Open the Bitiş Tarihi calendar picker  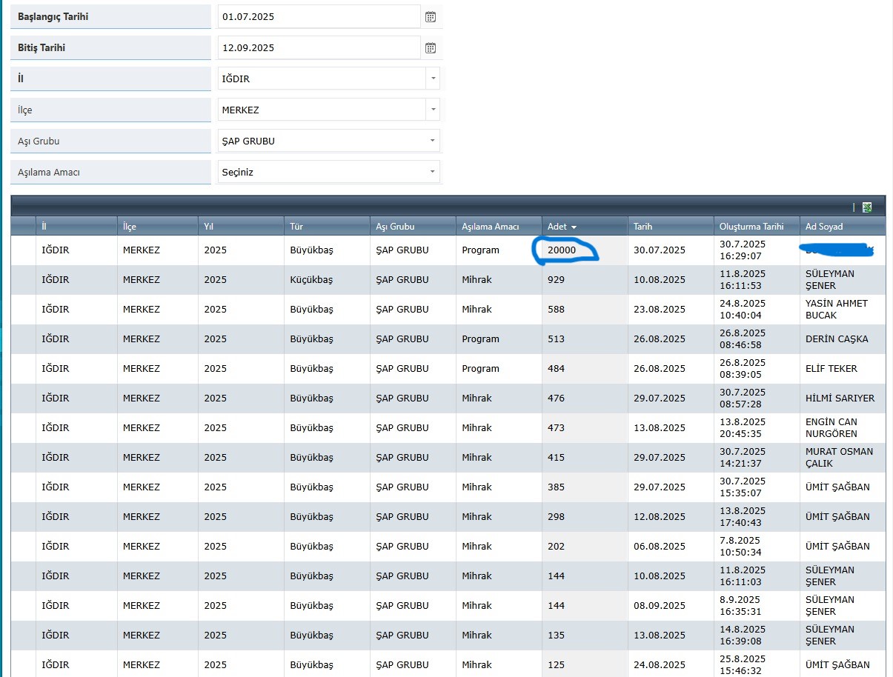[x=431, y=48]
